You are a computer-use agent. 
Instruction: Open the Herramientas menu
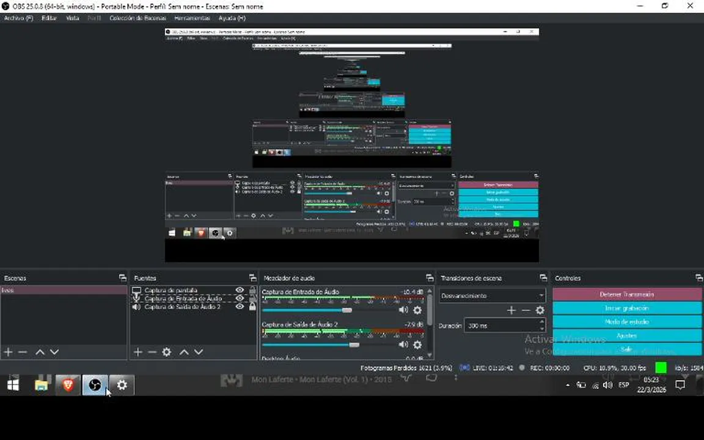pyautogui.click(x=192, y=18)
